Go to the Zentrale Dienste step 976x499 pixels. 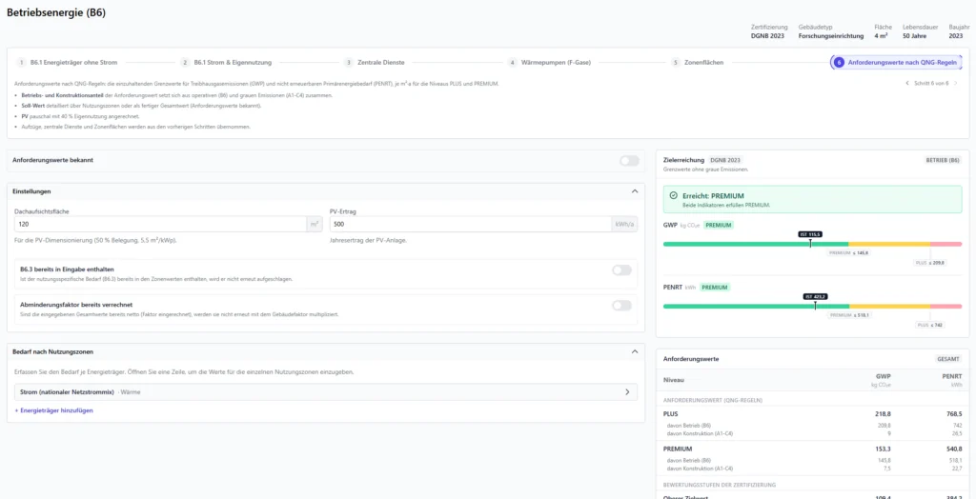pyautogui.click(x=381, y=63)
